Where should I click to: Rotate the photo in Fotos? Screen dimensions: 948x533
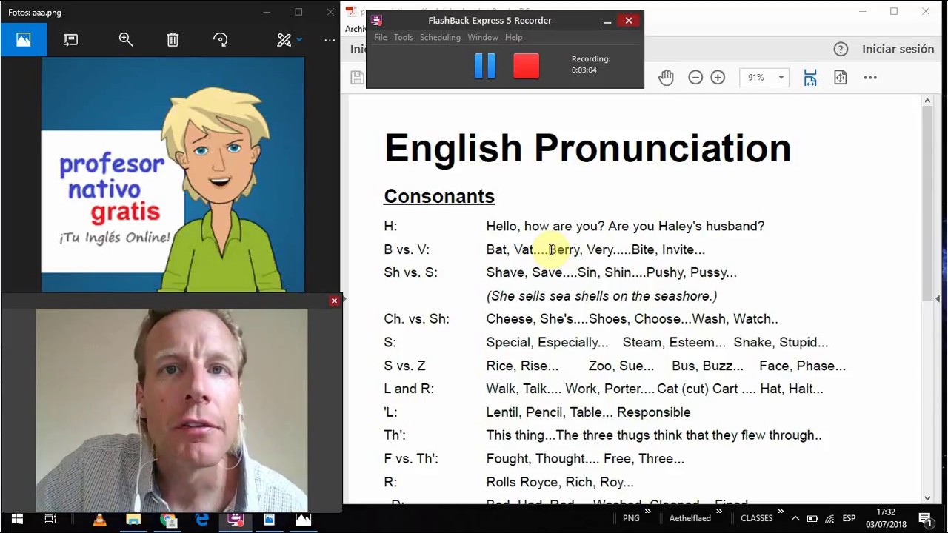[220, 39]
